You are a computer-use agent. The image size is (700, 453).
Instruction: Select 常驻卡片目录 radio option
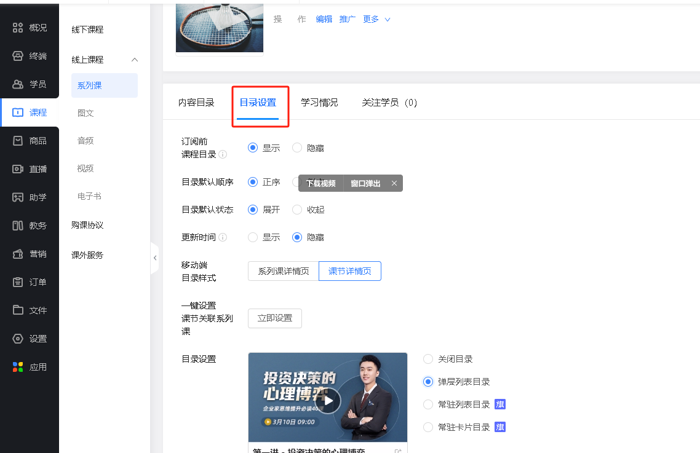click(x=428, y=427)
